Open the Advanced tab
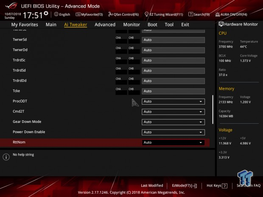This screenshot has width=263, height=197. click(105, 25)
